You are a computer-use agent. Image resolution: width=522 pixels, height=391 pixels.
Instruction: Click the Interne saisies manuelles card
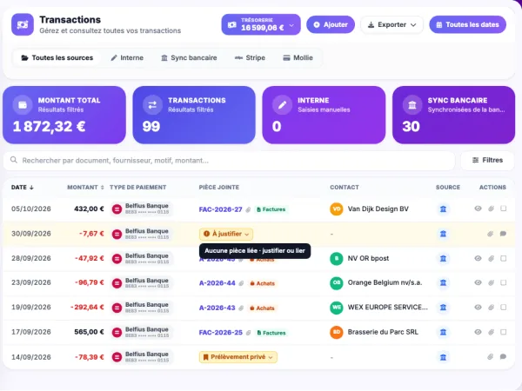tap(324, 115)
